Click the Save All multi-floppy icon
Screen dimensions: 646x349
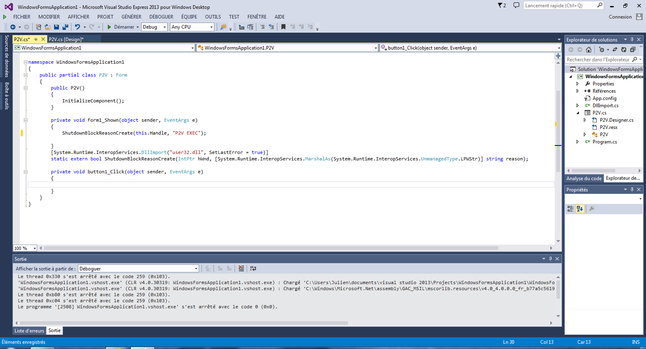point(65,27)
